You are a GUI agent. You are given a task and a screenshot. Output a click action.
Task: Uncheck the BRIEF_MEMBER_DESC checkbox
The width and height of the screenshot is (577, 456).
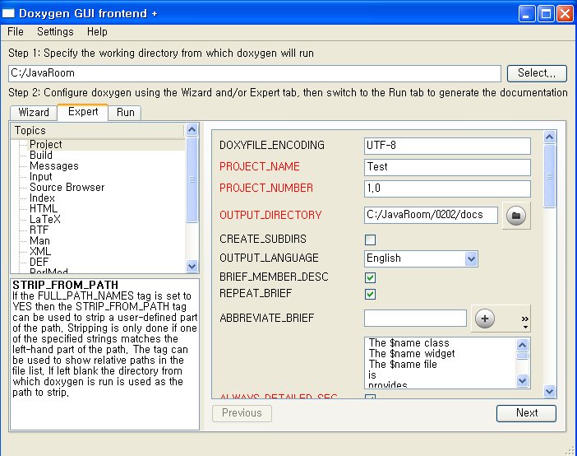[x=370, y=277]
